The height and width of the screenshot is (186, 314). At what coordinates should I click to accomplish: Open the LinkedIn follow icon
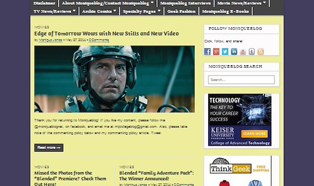click(x=234, y=52)
